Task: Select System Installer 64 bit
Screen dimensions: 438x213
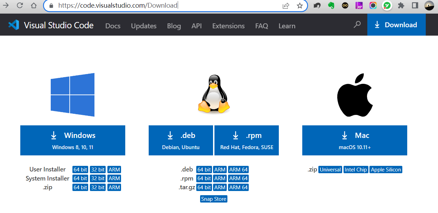Action: coord(80,178)
